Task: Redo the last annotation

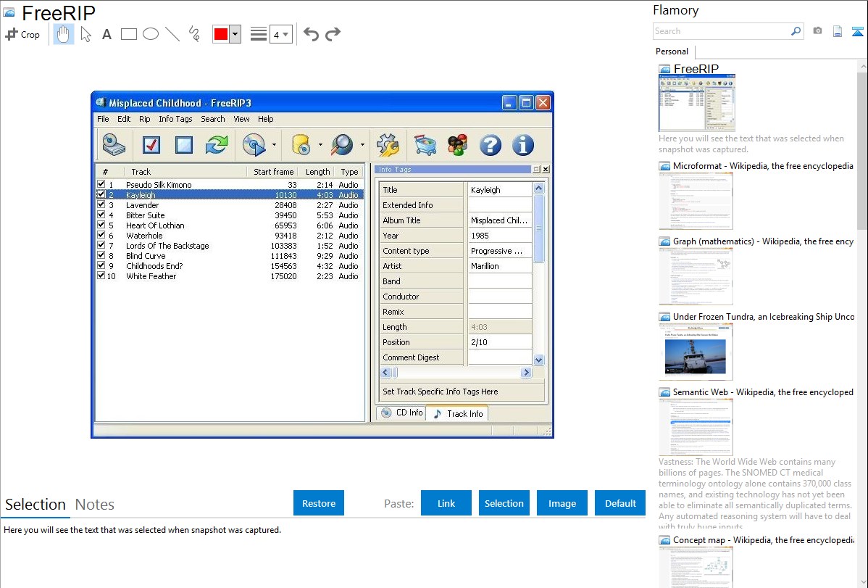Action: click(x=333, y=34)
